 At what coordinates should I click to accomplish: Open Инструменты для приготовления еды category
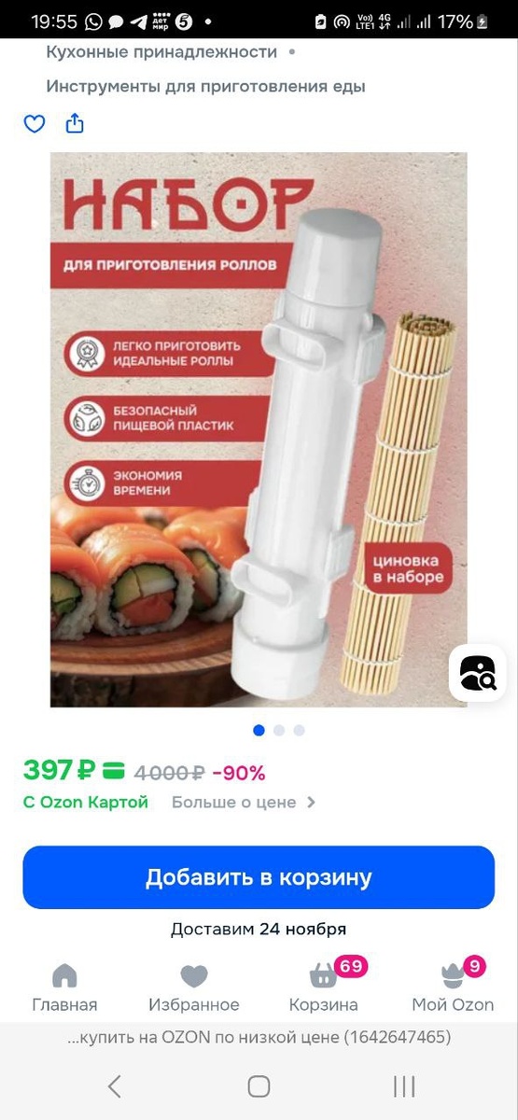pyautogui.click(x=205, y=87)
